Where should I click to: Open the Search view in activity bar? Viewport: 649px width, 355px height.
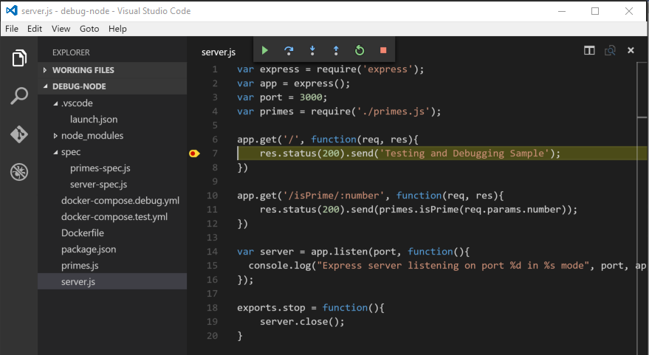19,96
